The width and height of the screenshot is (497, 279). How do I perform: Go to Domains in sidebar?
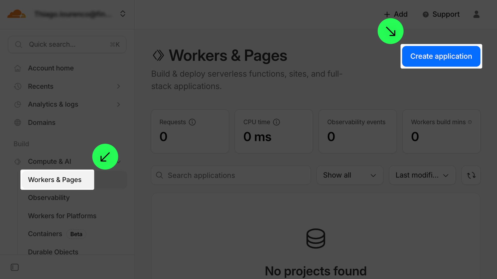pos(42,122)
